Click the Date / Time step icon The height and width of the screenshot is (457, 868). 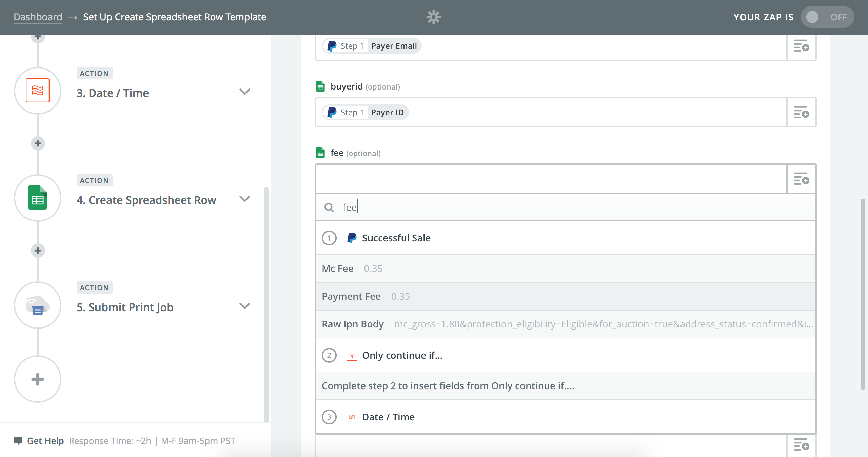[38, 91]
